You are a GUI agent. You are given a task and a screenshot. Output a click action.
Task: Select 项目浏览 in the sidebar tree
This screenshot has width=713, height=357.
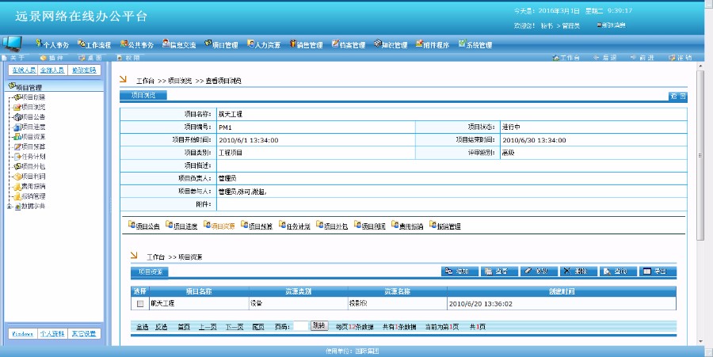[33, 107]
